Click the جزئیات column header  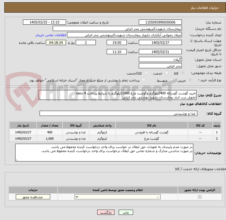33,190
